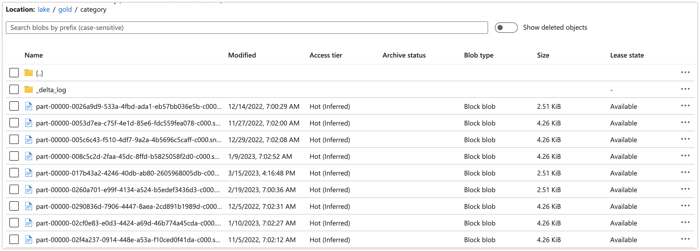The width and height of the screenshot is (700, 251).
Task: Click the file icon beside part-00000-02cf0e83
Action: (x=28, y=223)
